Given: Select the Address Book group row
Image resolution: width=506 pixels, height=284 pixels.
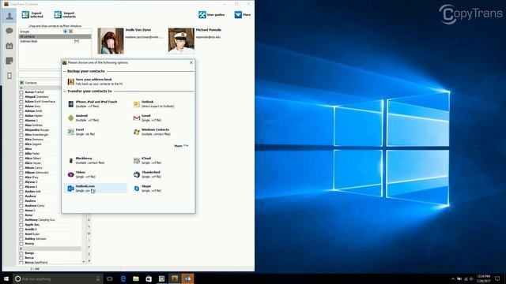Looking at the screenshot, I should tap(55, 41).
